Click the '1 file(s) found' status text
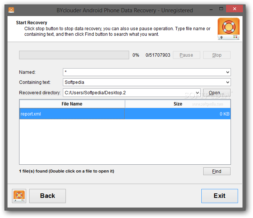 tap(67, 171)
